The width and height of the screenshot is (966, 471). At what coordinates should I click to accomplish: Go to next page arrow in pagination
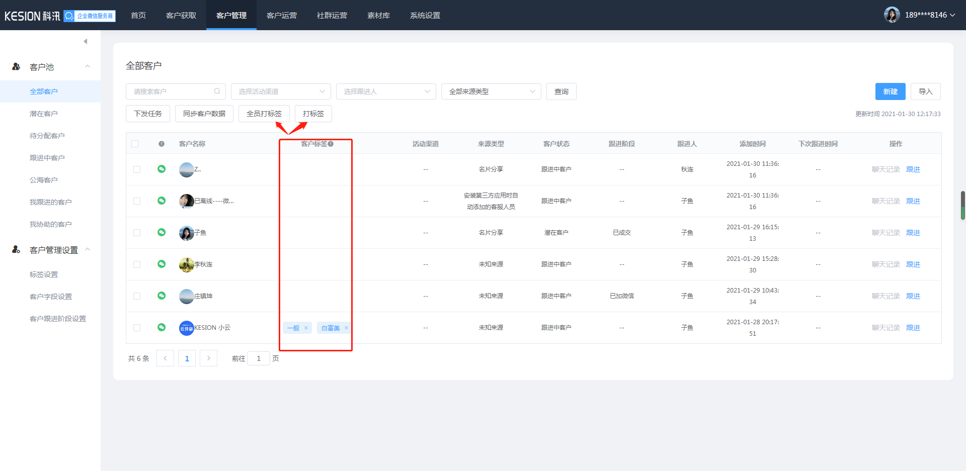208,358
